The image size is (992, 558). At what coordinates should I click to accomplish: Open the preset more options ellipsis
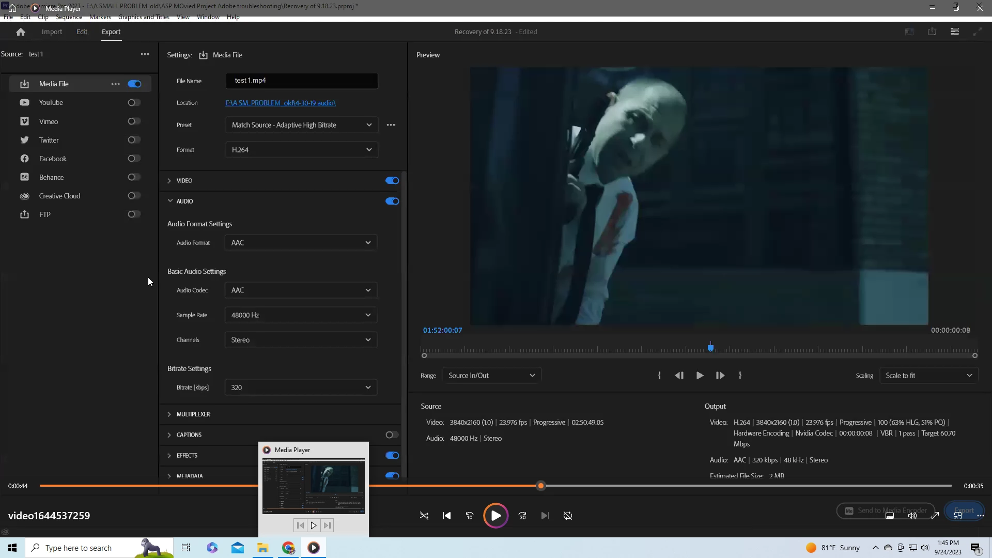391,125
